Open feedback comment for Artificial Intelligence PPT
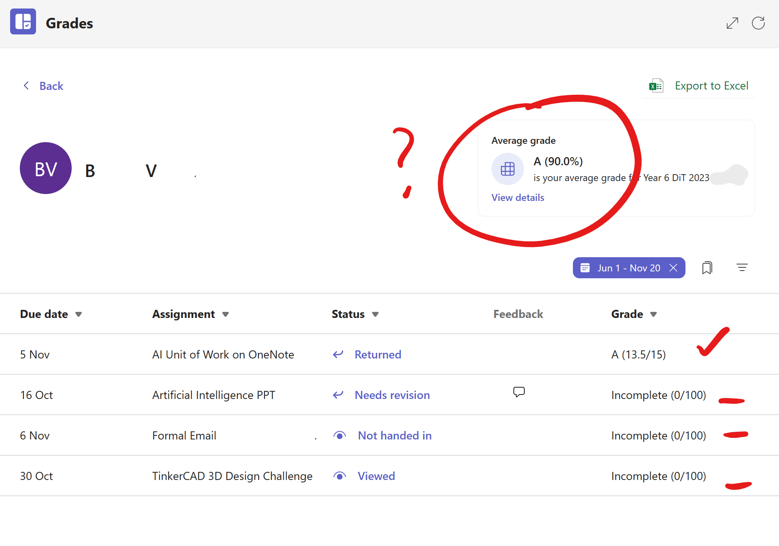The width and height of the screenshot is (779, 546). (519, 392)
